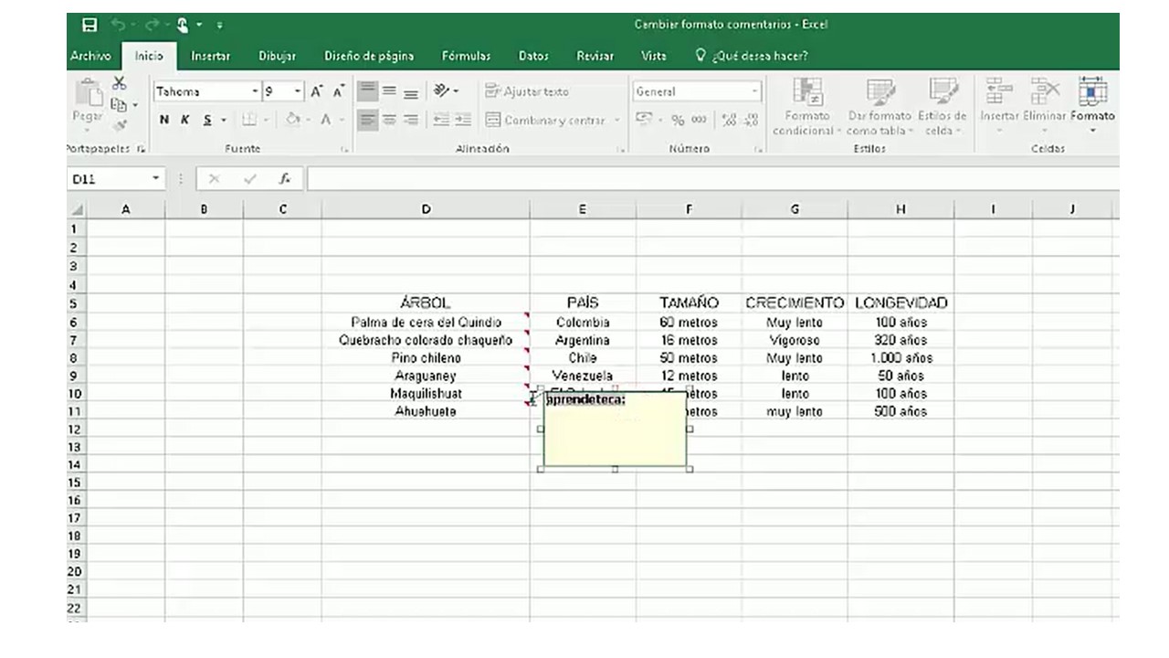Open the Estilos de celda menu

(942, 107)
